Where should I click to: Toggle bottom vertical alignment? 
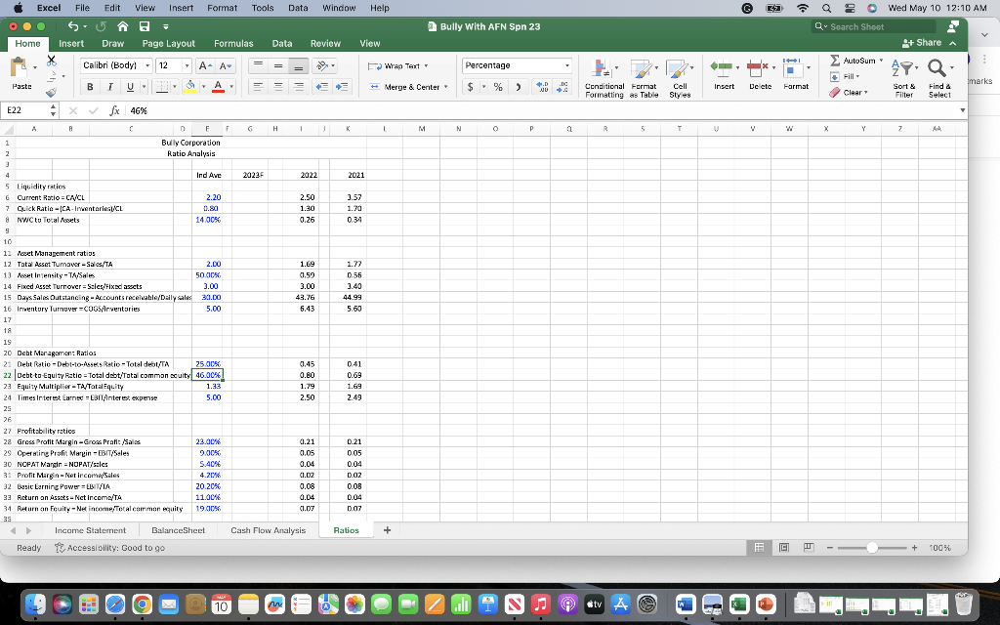[299, 65]
